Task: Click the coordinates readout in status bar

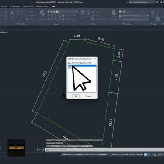Action: [123, 154]
